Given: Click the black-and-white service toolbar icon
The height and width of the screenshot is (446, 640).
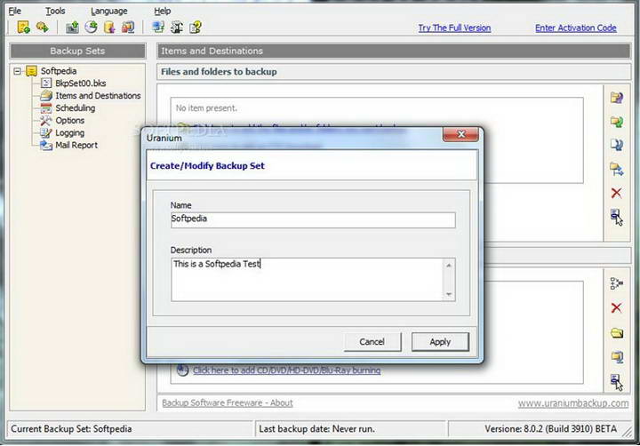Looking at the screenshot, I should (x=177, y=28).
